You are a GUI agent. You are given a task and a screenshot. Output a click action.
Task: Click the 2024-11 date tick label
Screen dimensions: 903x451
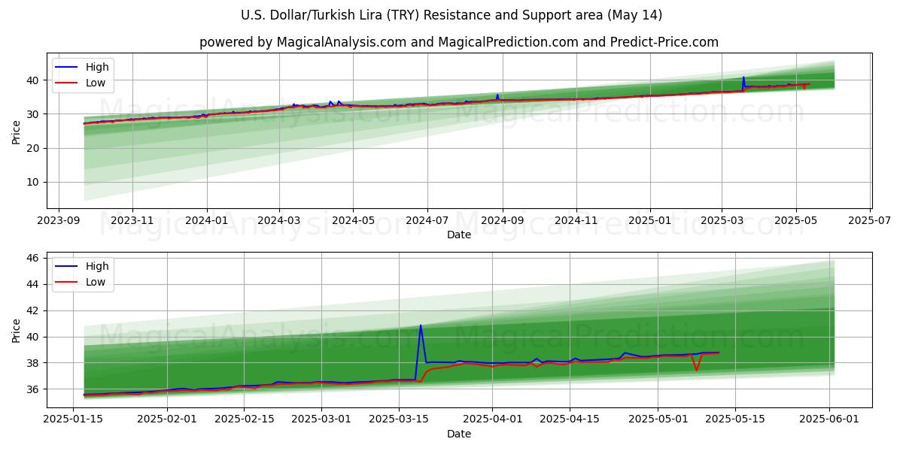(576, 220)
